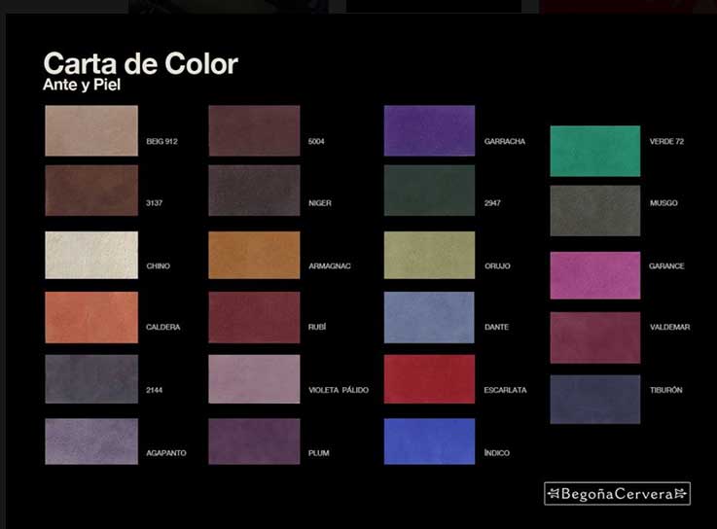Screen dimensions: 717x529
Task: Click the Begoña Cervera logo
Action: 618,493
